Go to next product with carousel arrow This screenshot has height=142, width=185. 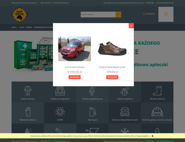(129, 53)
